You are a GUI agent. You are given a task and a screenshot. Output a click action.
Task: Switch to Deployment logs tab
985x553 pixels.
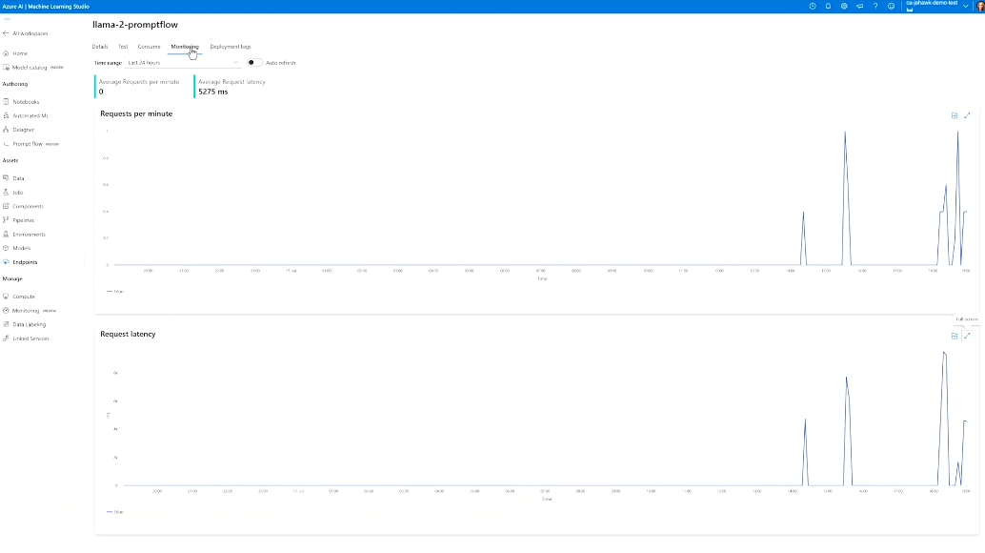tap(231, 47)
